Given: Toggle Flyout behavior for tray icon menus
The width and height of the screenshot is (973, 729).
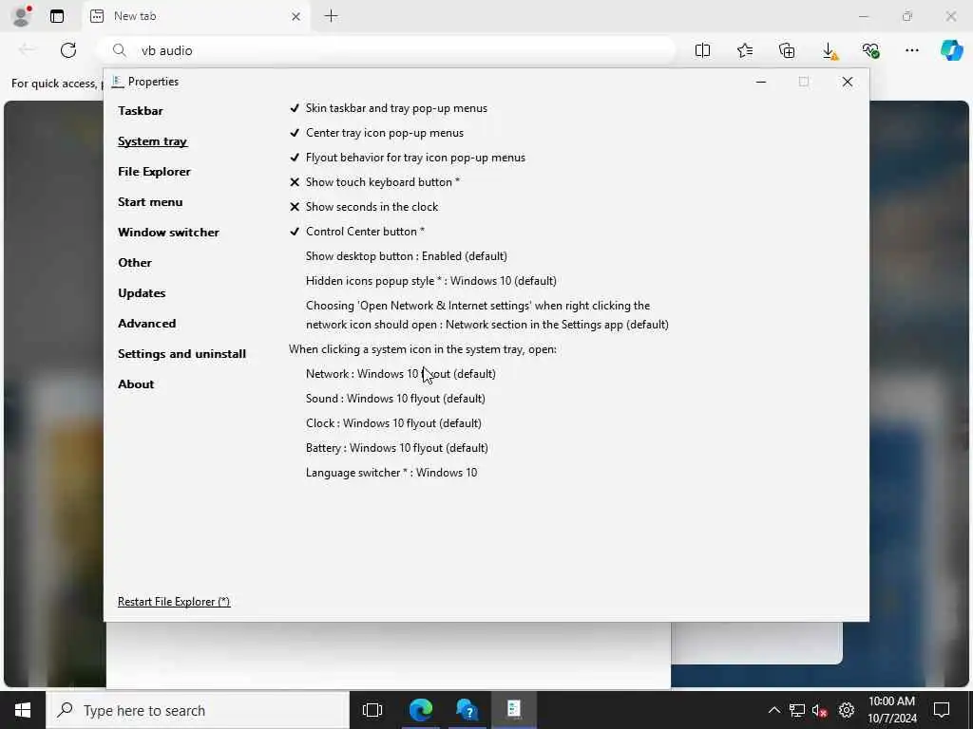Looking at the screenshot, I should coord(407,158).
